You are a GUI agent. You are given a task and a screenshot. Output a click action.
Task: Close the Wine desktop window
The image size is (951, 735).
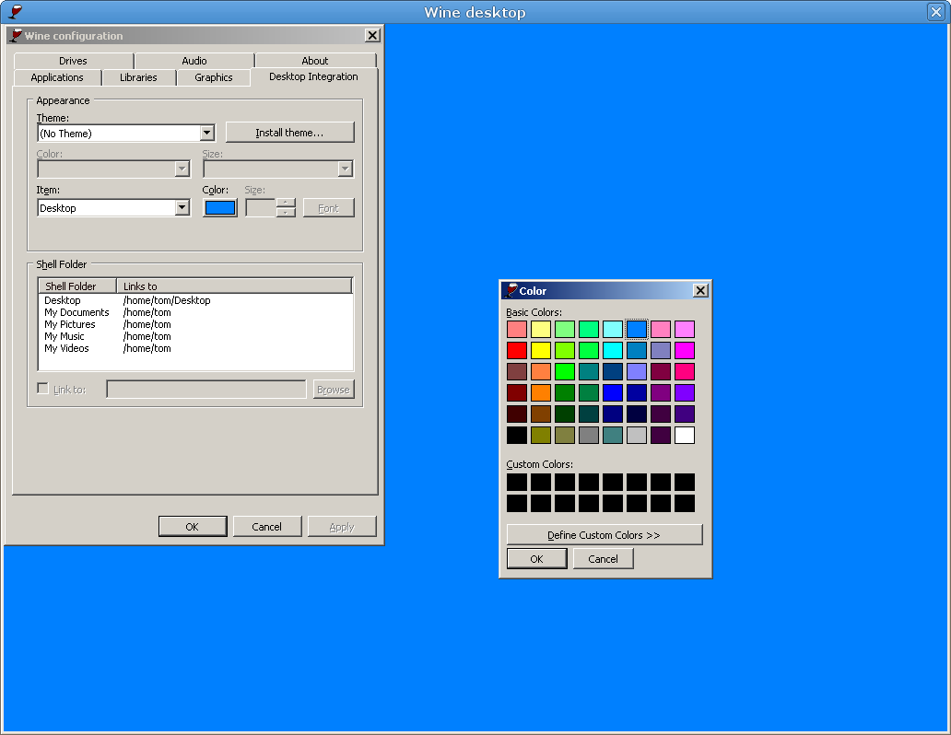(x=936, y=12)
